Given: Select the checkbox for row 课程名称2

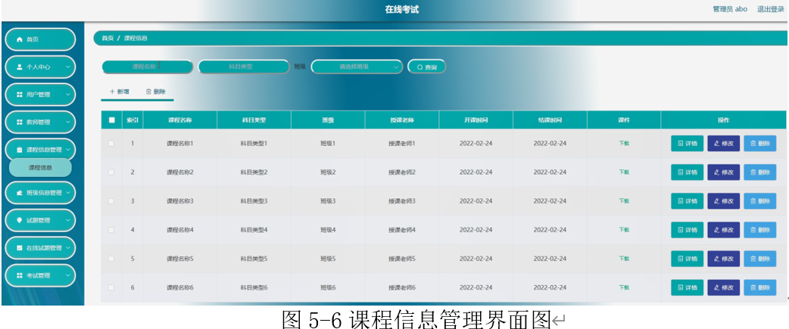Looking at the screenshot, I should (111, 172).
